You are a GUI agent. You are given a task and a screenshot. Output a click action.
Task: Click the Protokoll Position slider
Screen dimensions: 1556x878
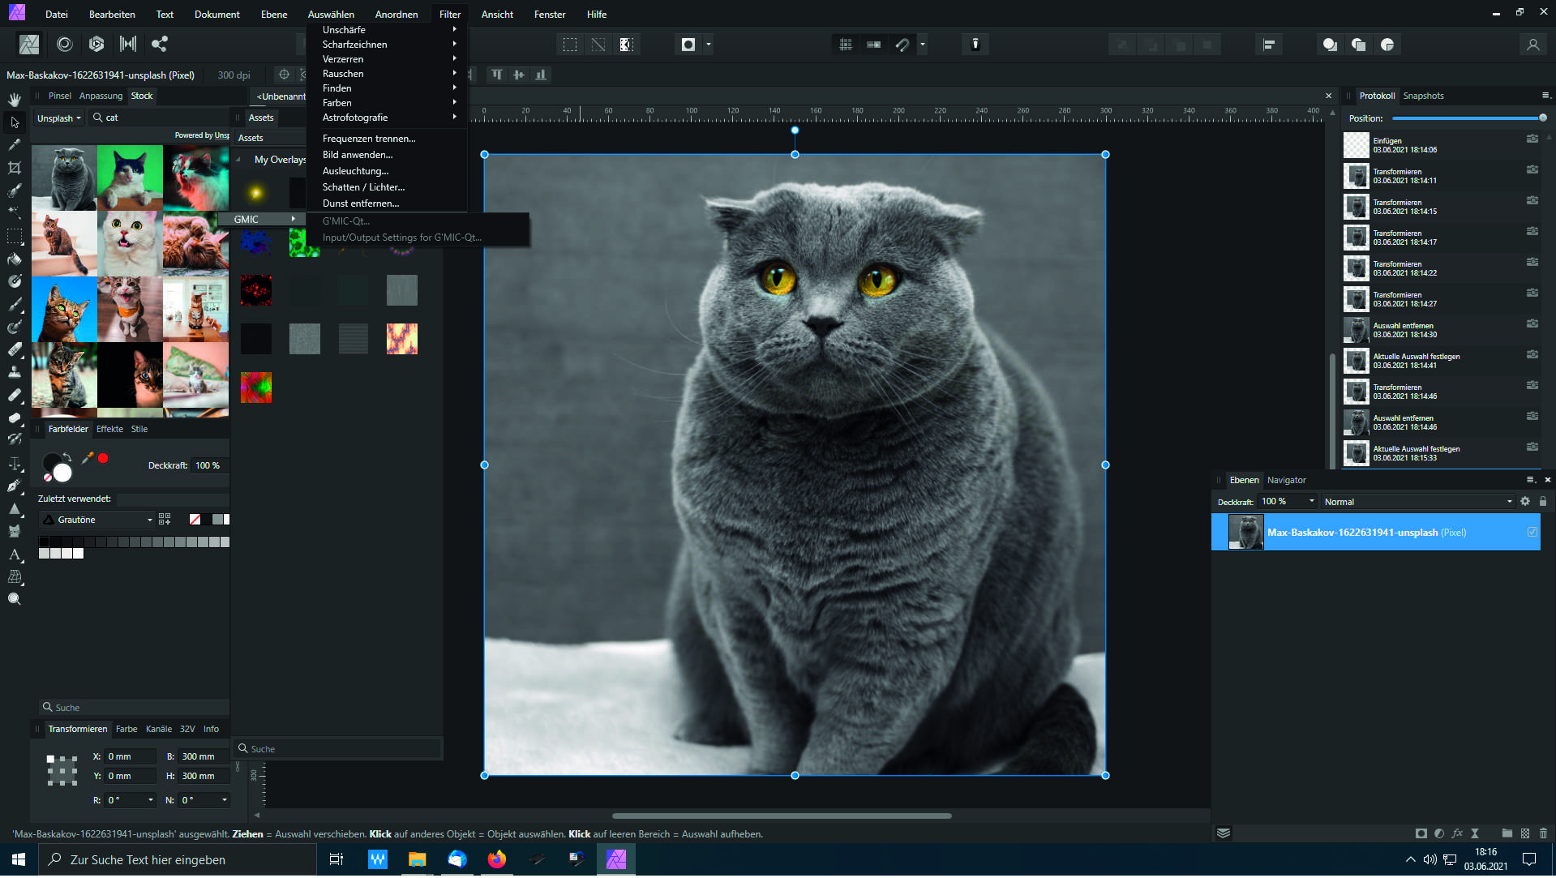(1467, 118)
